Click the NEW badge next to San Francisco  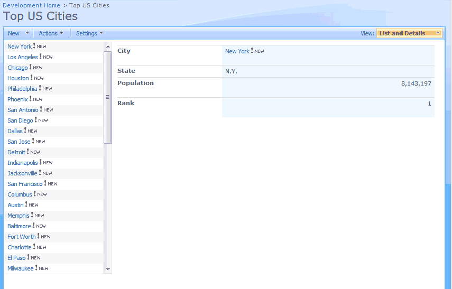tap(51, 184)
